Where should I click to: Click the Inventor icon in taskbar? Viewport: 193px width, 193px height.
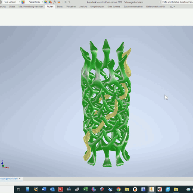(151, 189)
